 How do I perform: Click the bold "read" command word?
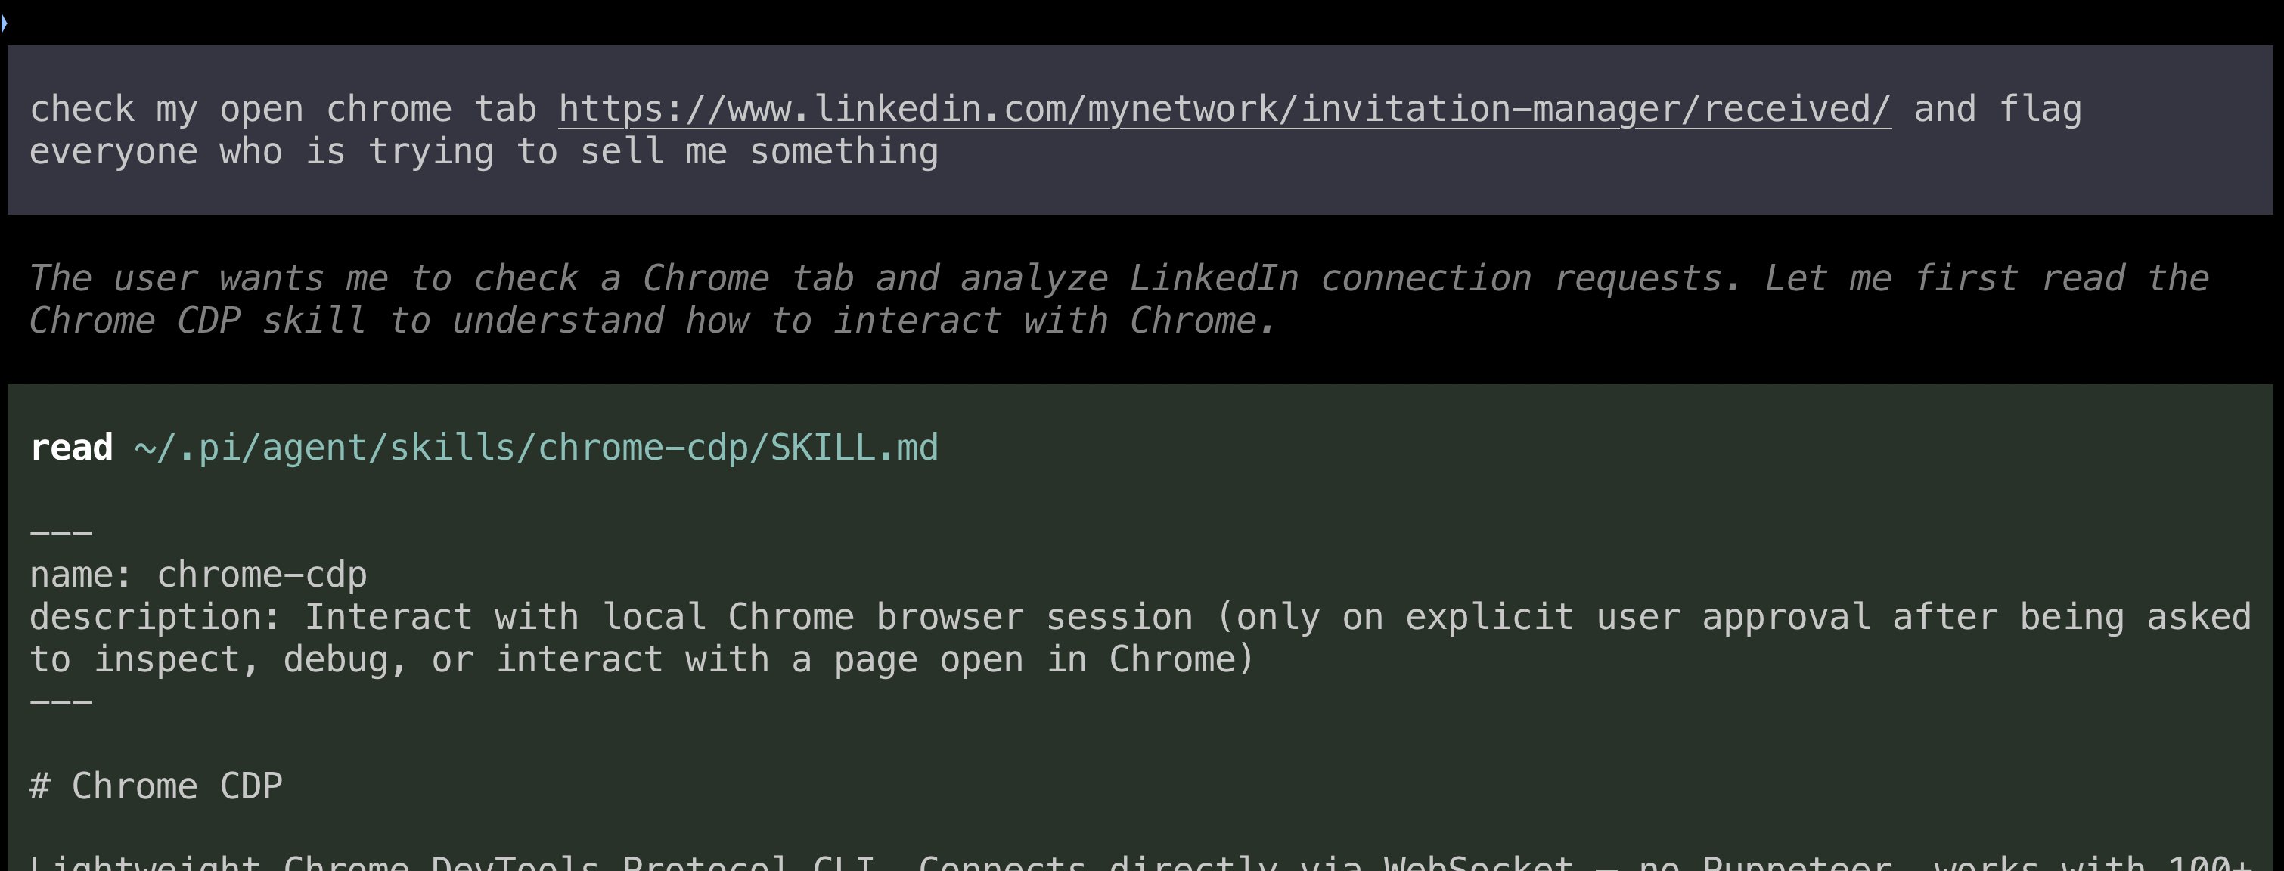71,448
